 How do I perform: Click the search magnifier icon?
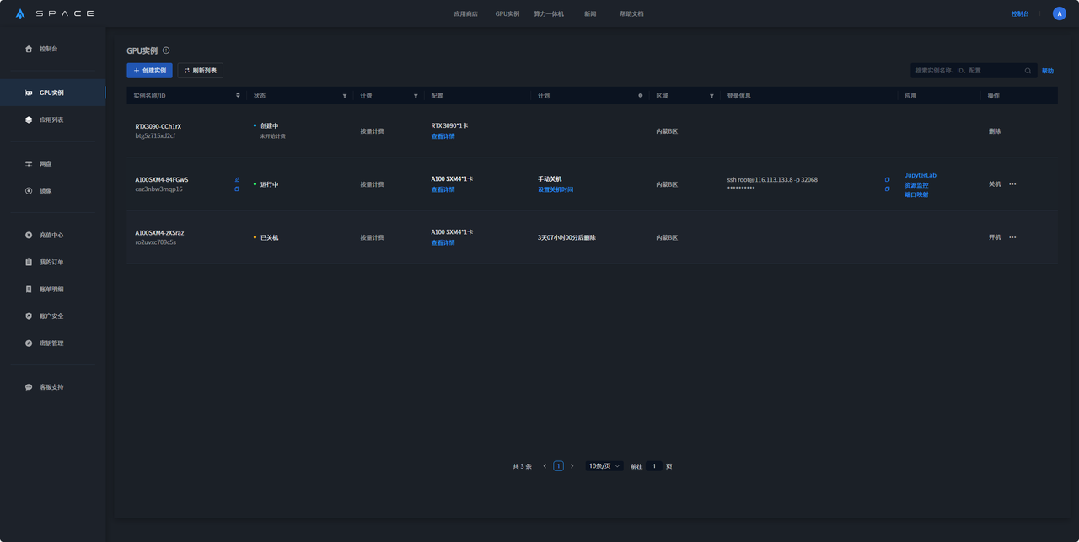pos(1028,71)
